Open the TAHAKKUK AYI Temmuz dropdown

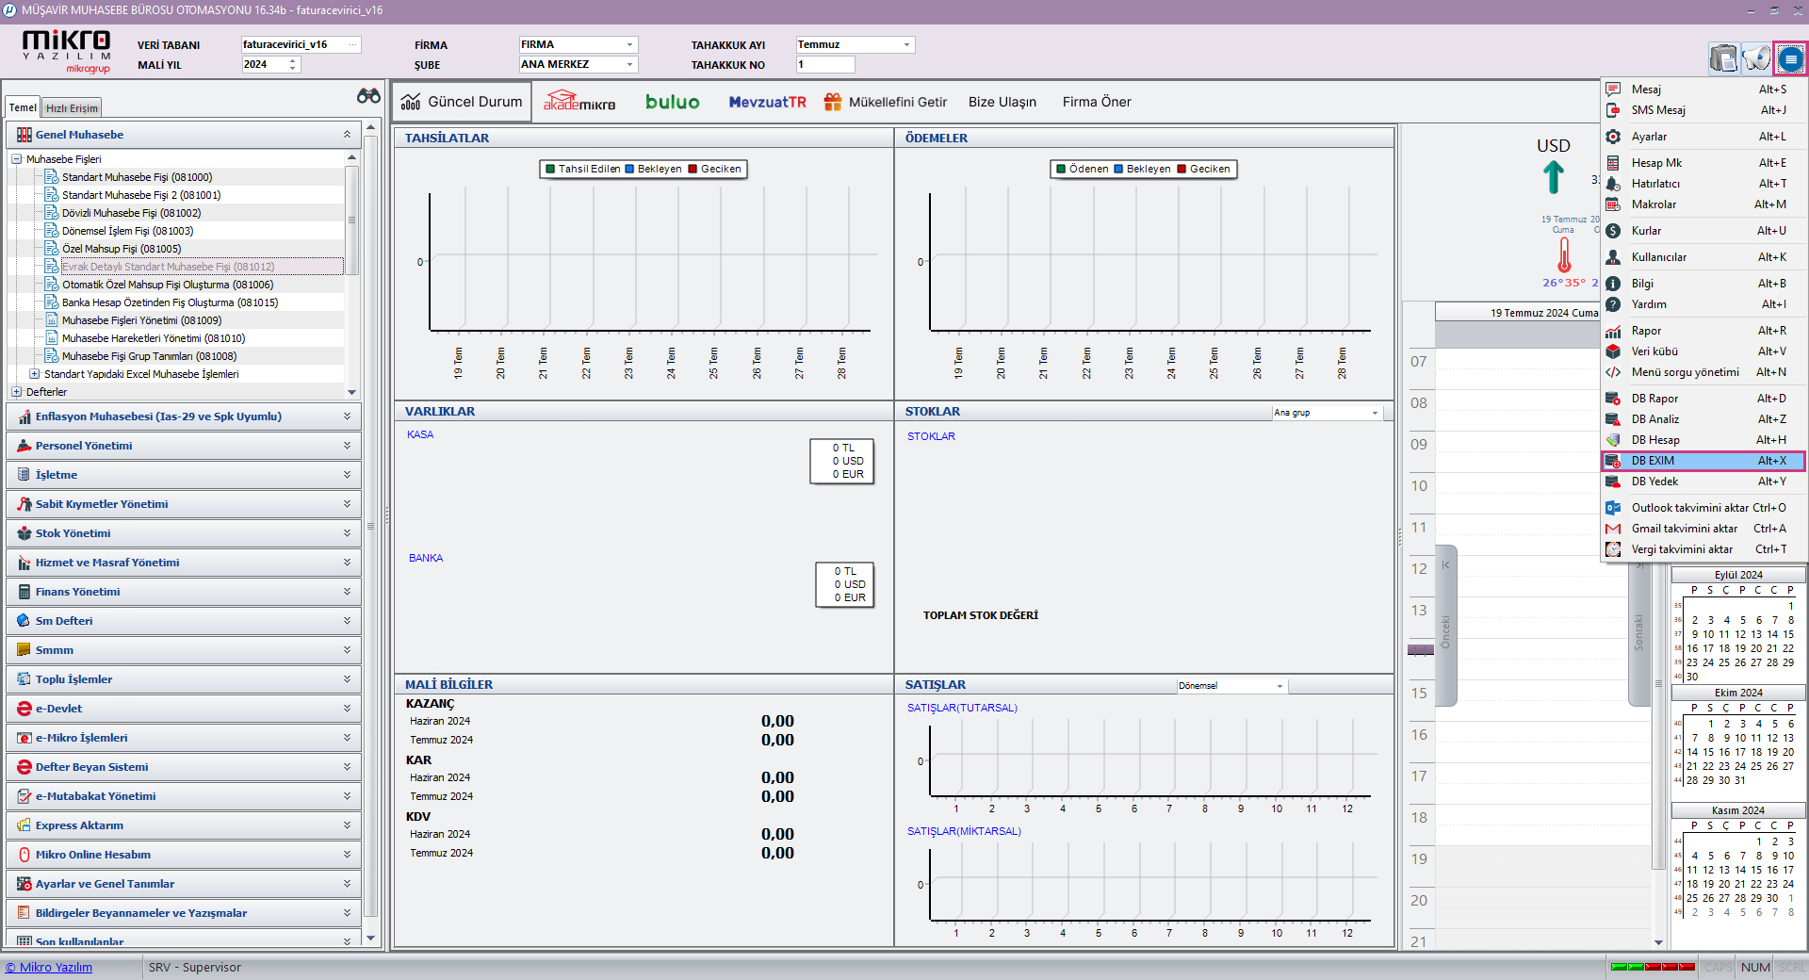click(906, 45)
